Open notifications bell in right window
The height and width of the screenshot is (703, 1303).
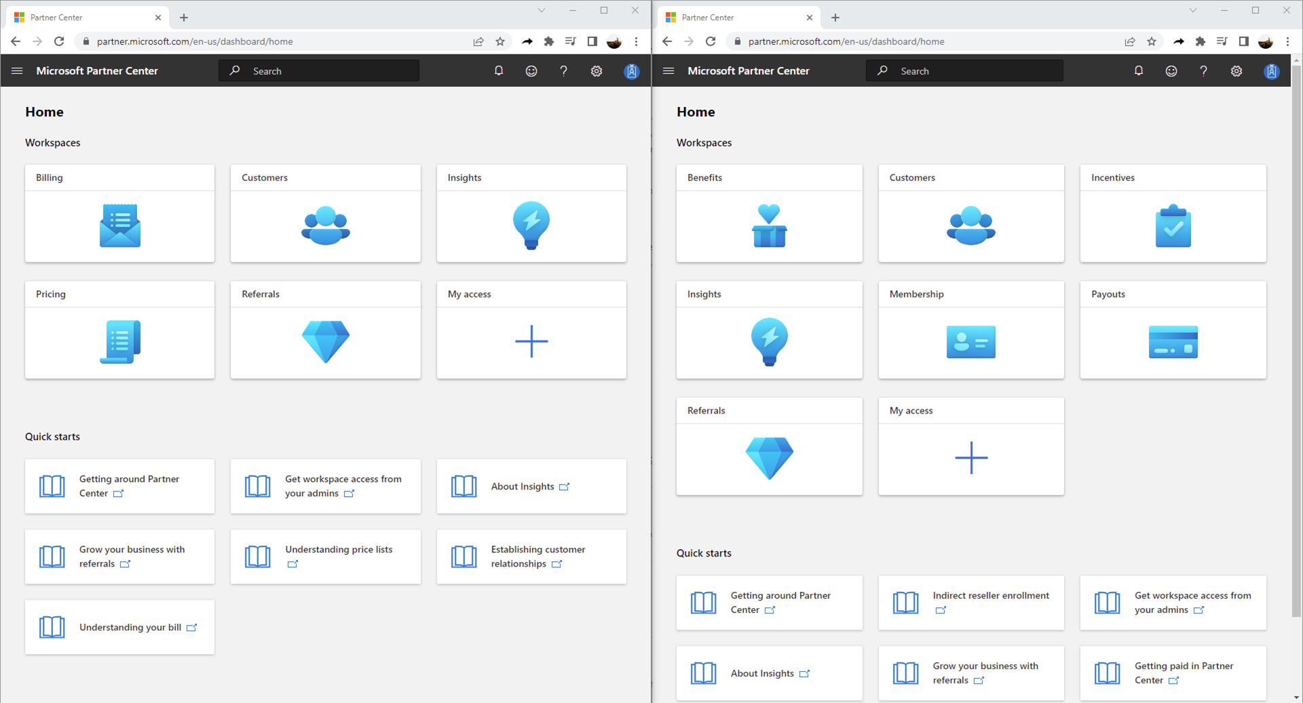point(1139,71)
